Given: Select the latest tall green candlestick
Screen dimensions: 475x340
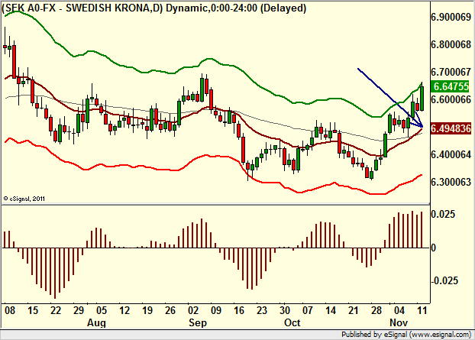Looking at the screenshot, I should pyautogui.click(x=422, y=99).
